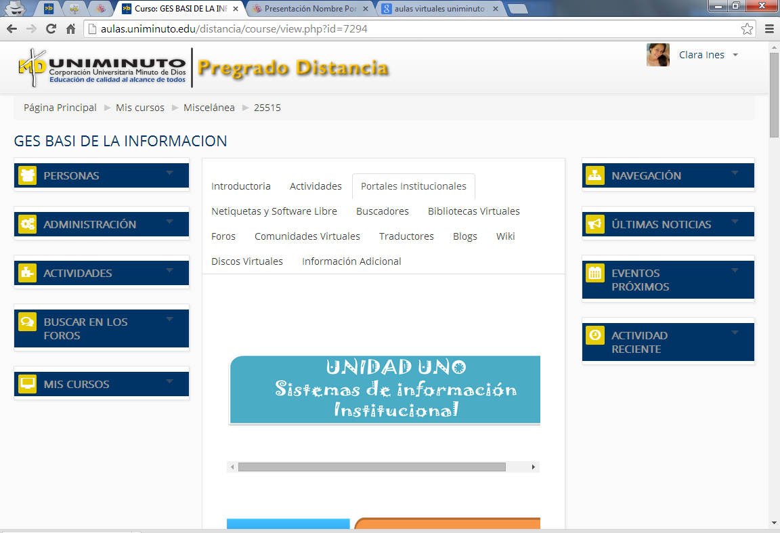Image resolution: width=780 pixels, height=533 pixels.
Task: Click the Eventos Próximos calendar icon
Action: click(595, 273)
